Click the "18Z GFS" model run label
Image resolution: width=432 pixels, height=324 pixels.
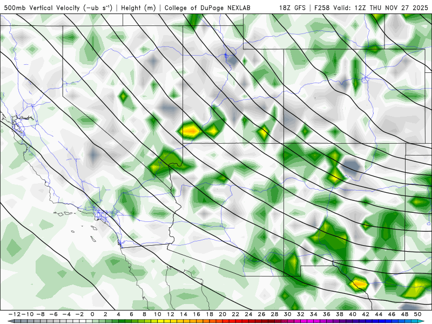click(x=292, y=8)
